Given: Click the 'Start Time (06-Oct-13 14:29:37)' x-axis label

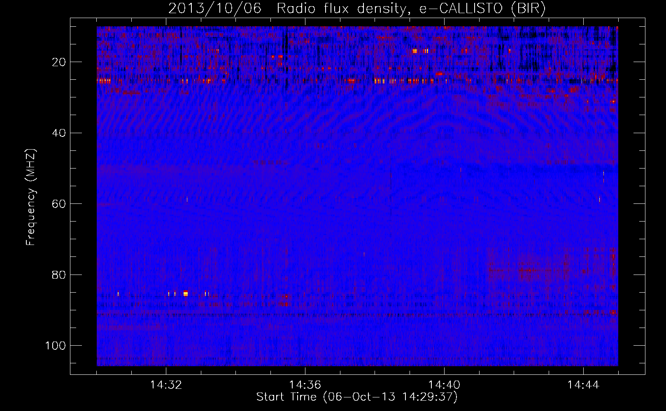Looking at the screenshot, I should [x=357, y=397].
